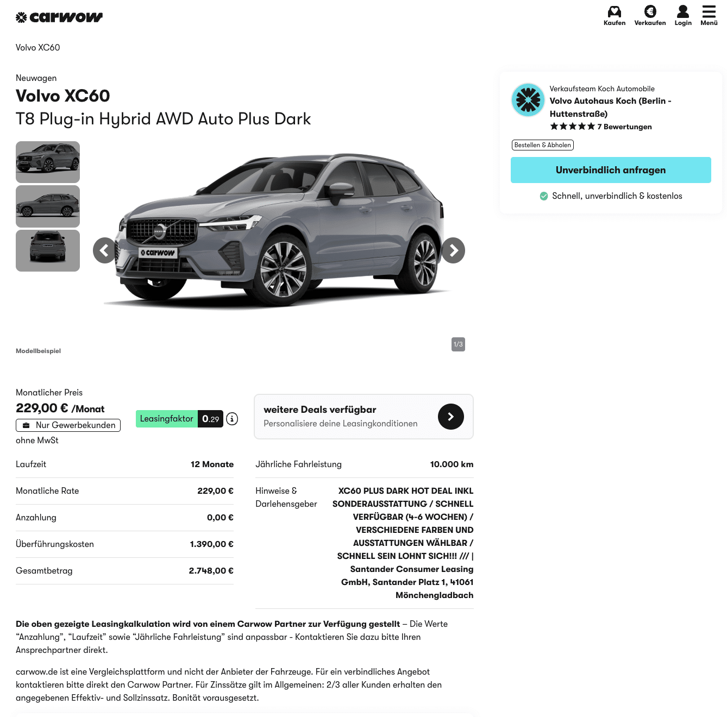Click the Volvo XC60 breadcrumb link
The image size is (727, 717).
[38, 48]
